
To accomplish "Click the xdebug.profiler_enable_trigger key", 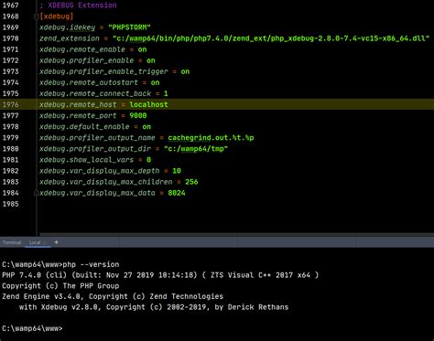I will pos(103,71).
